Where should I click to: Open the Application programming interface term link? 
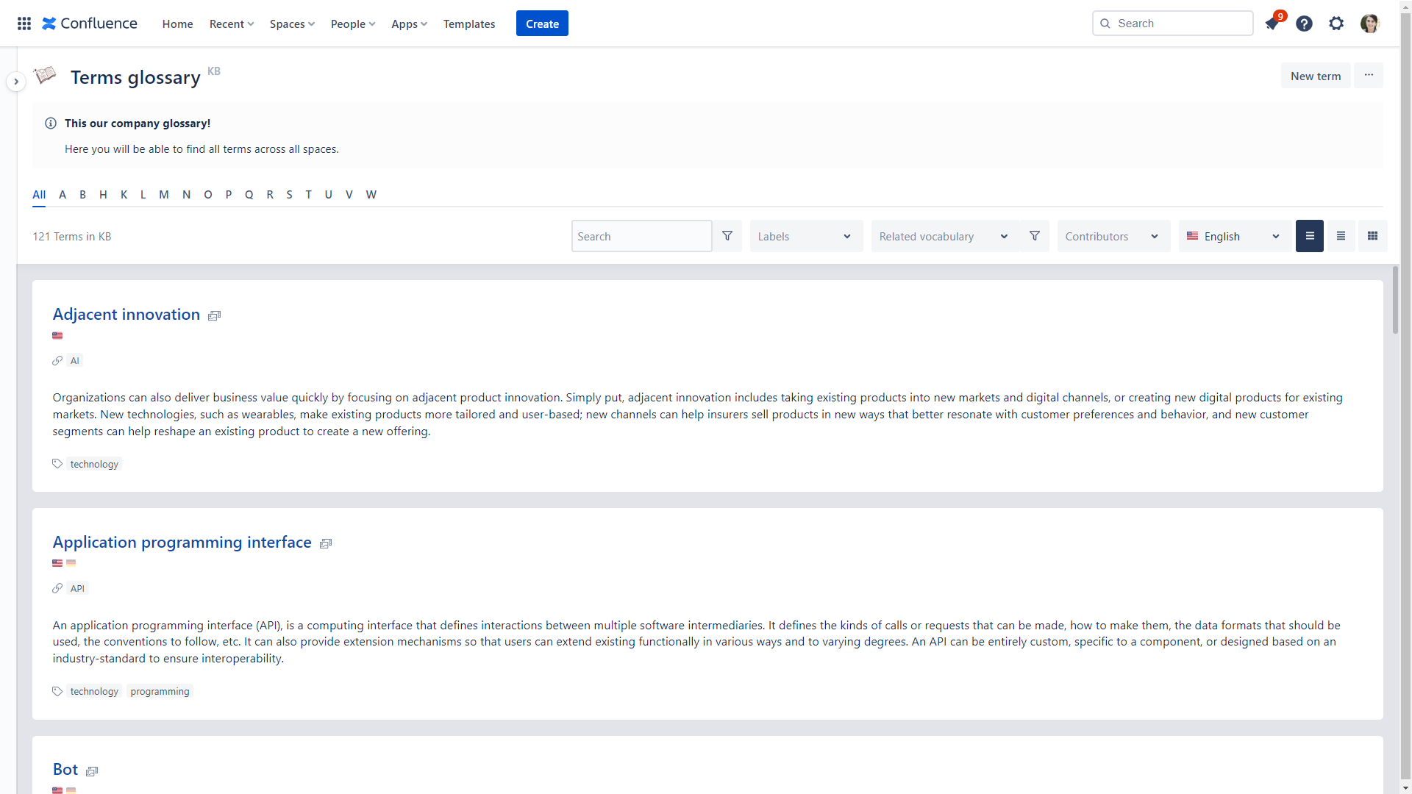click(182, 543)
